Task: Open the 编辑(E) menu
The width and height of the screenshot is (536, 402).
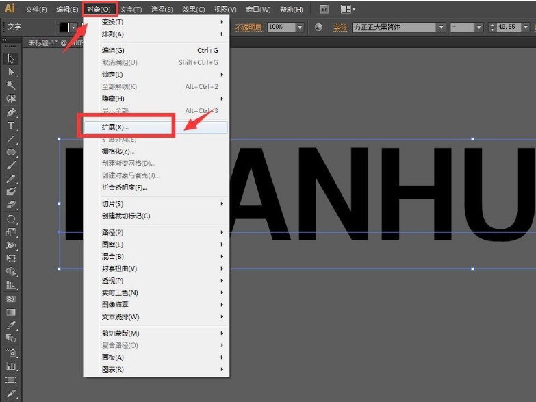Action: (x=67, y=9)
